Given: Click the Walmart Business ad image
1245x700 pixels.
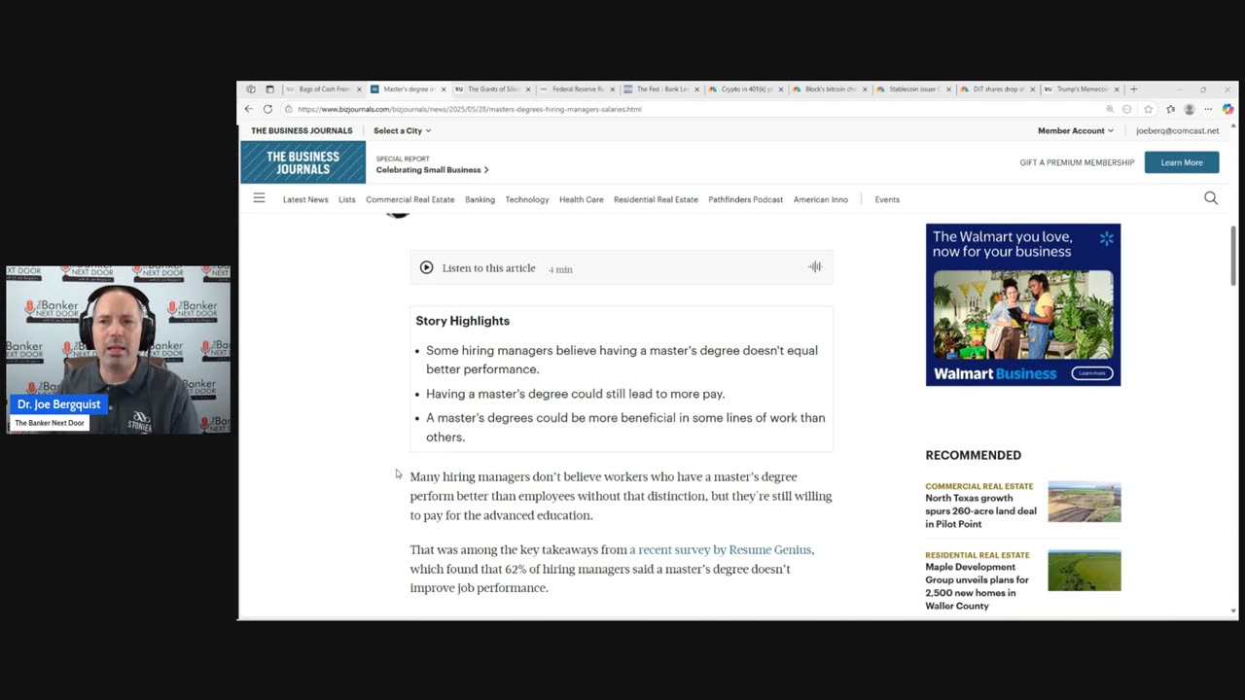Looking at the screenshot, I should point(1023,304).
